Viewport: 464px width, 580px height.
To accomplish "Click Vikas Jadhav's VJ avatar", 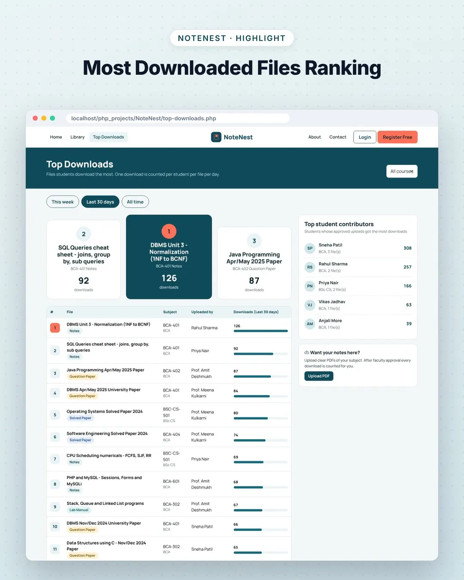I will 310,305.
